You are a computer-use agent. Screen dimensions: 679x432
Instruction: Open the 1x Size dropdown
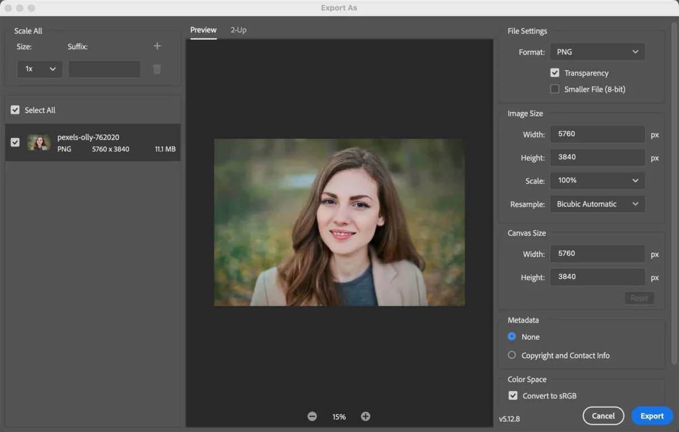[x=40, y=69]
